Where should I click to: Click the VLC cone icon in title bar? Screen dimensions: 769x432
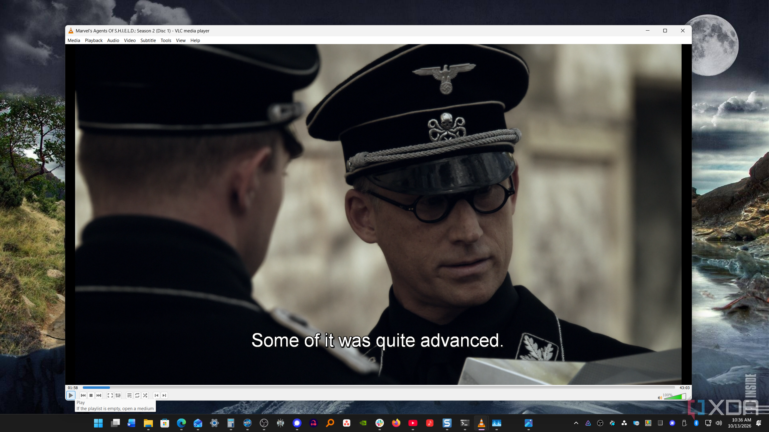[71, 31]
